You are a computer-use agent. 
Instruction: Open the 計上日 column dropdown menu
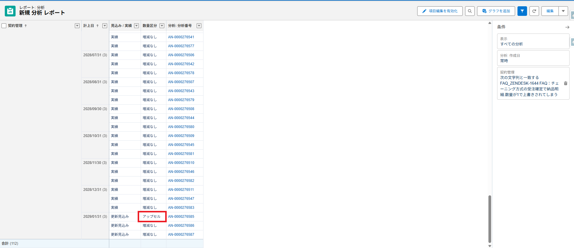(x=105, y=26)
